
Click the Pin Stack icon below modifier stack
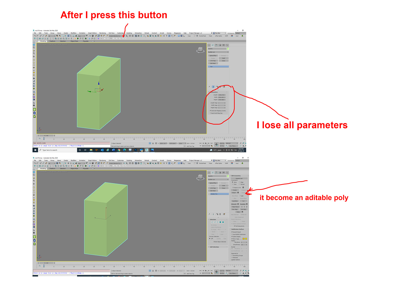tap(209, 87)
